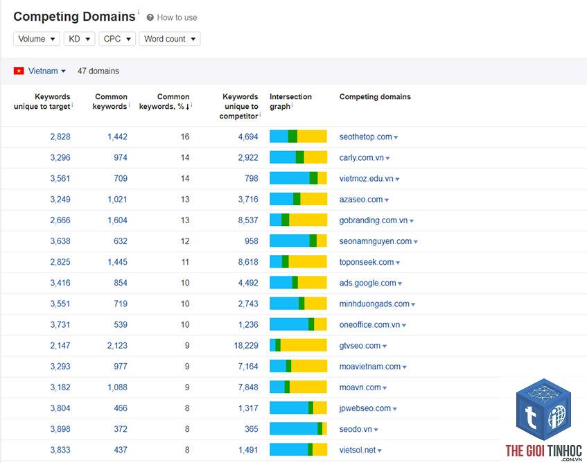This screenshot has height=463, width=587.
Task: Click the Keywords unique to target column header
Action: [42, 101]
